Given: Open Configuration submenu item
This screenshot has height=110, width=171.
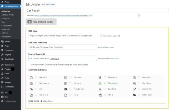Looking at the screenshot, I should [7, 26].
